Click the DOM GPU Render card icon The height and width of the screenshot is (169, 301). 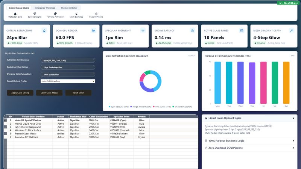click(x=94, y=30)
